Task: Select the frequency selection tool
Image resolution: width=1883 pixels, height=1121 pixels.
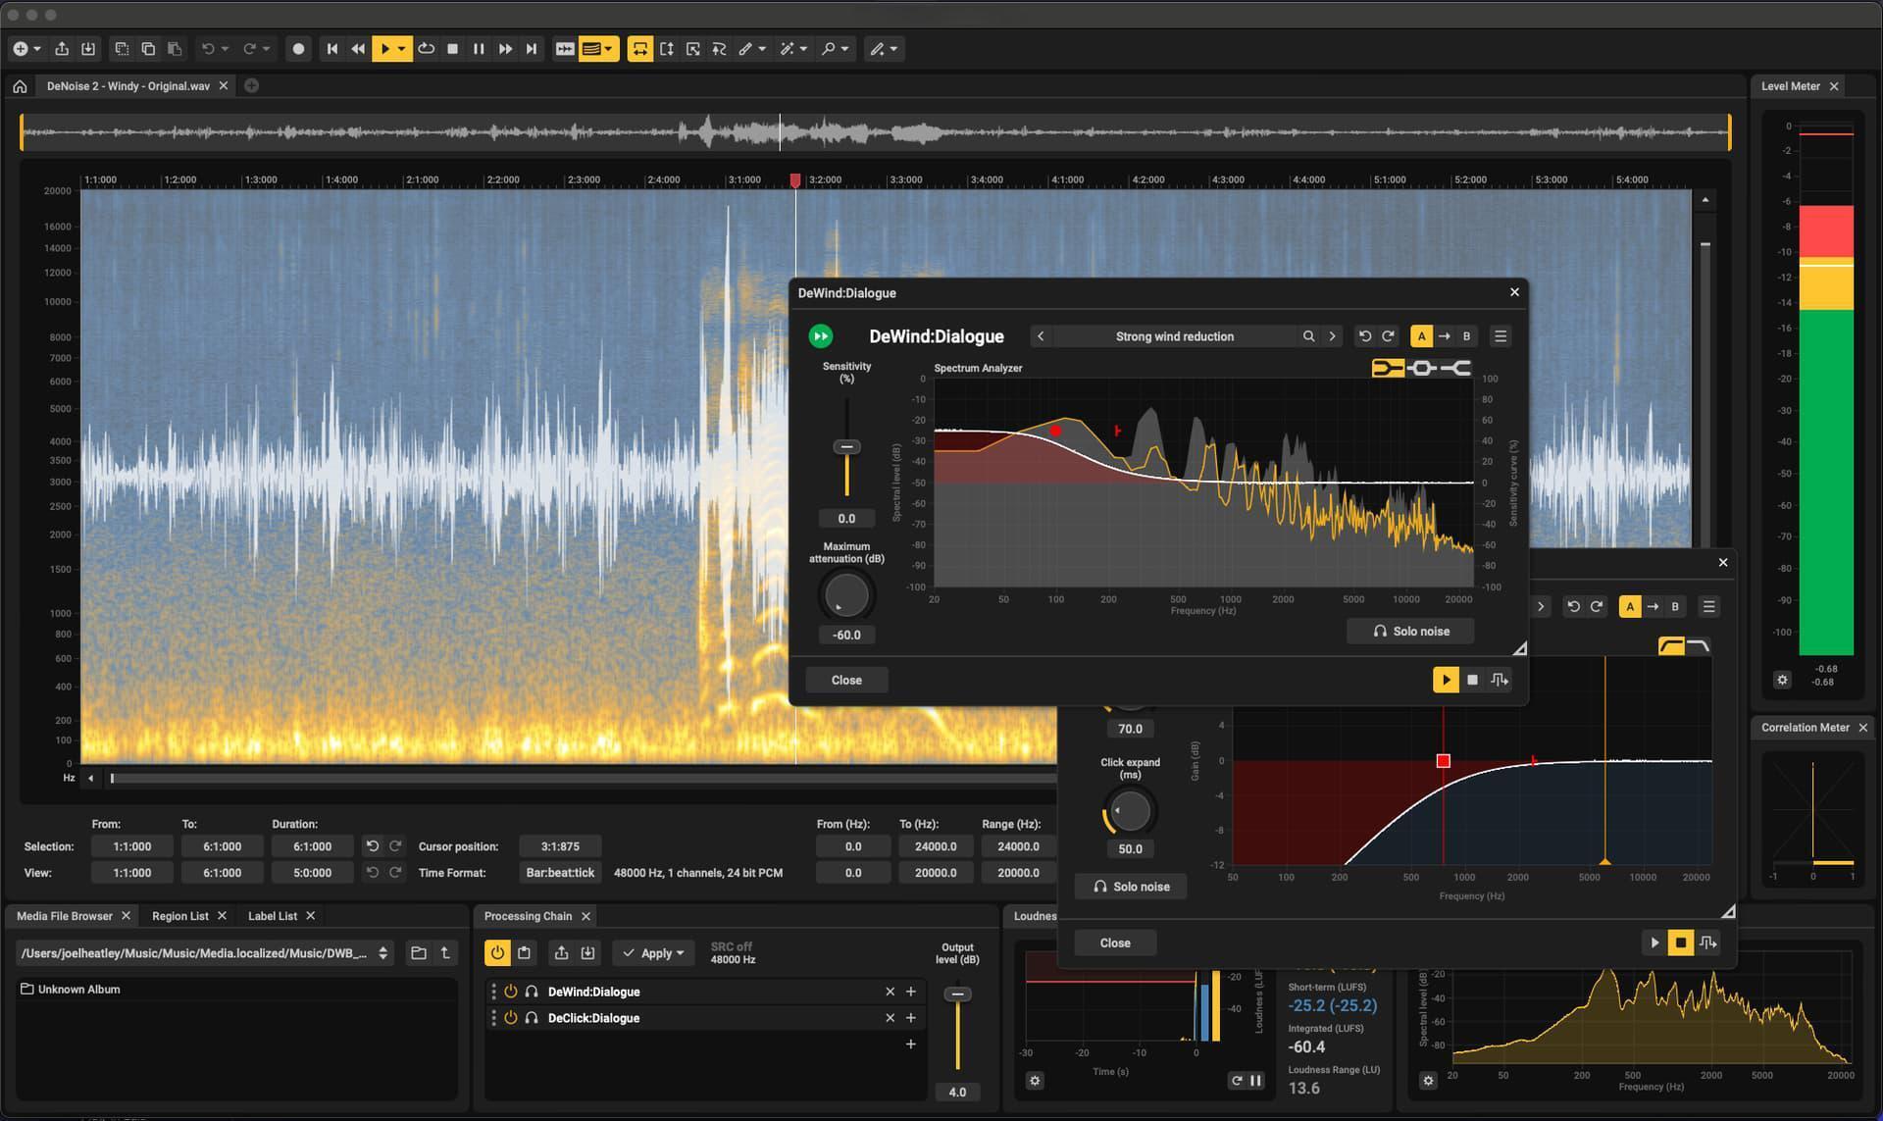Action: click(x=667, y=48)
